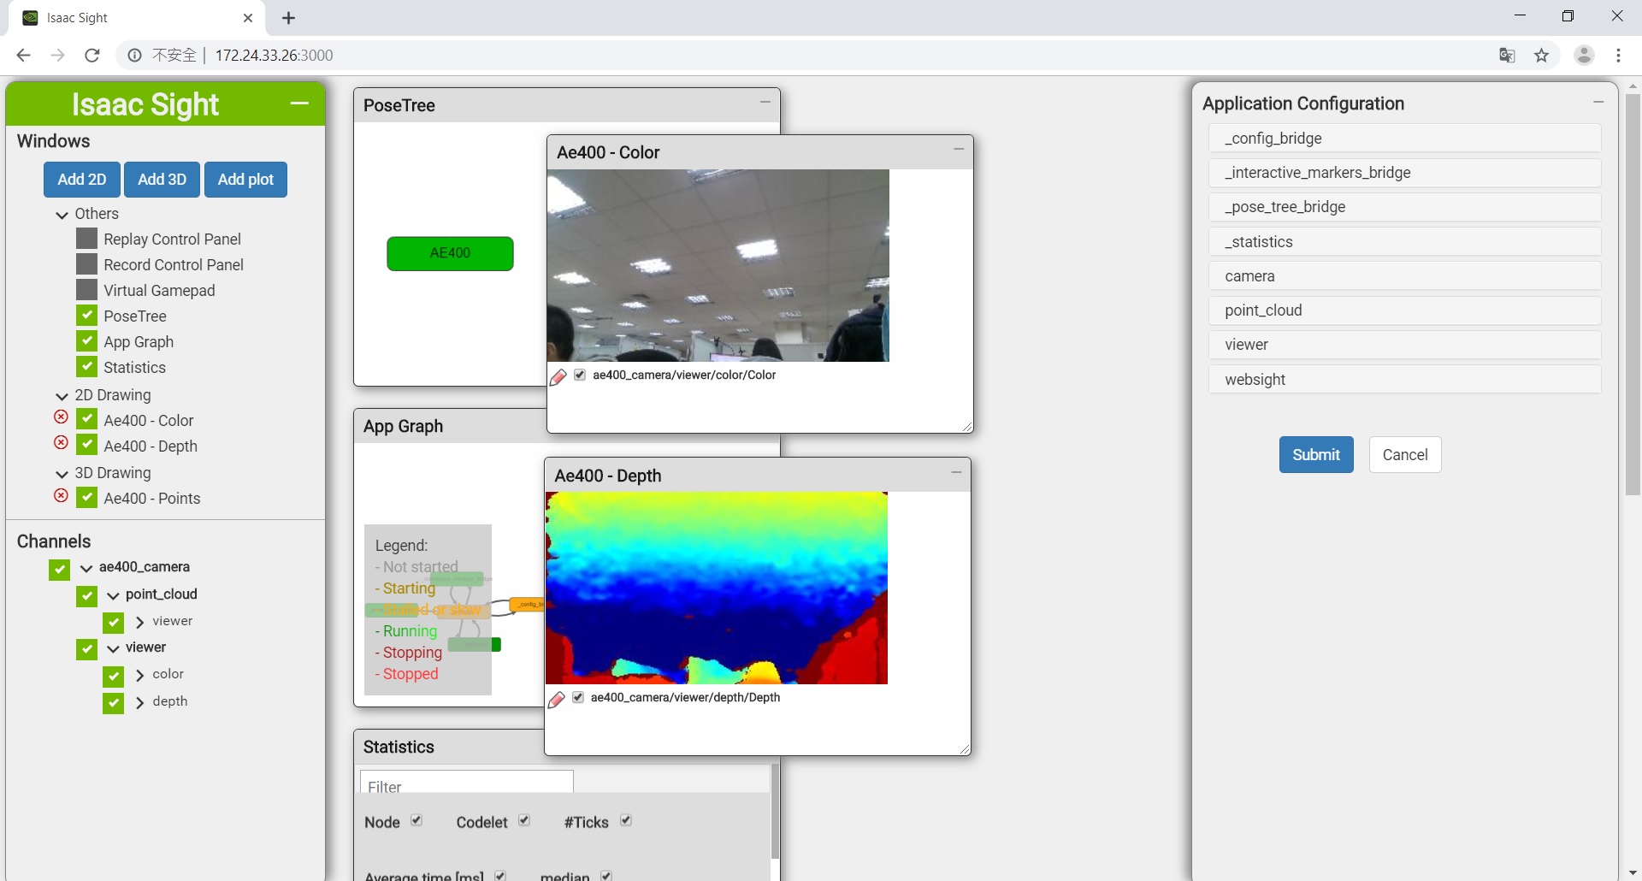Collapse the ae400_camera channel tree

86,568
